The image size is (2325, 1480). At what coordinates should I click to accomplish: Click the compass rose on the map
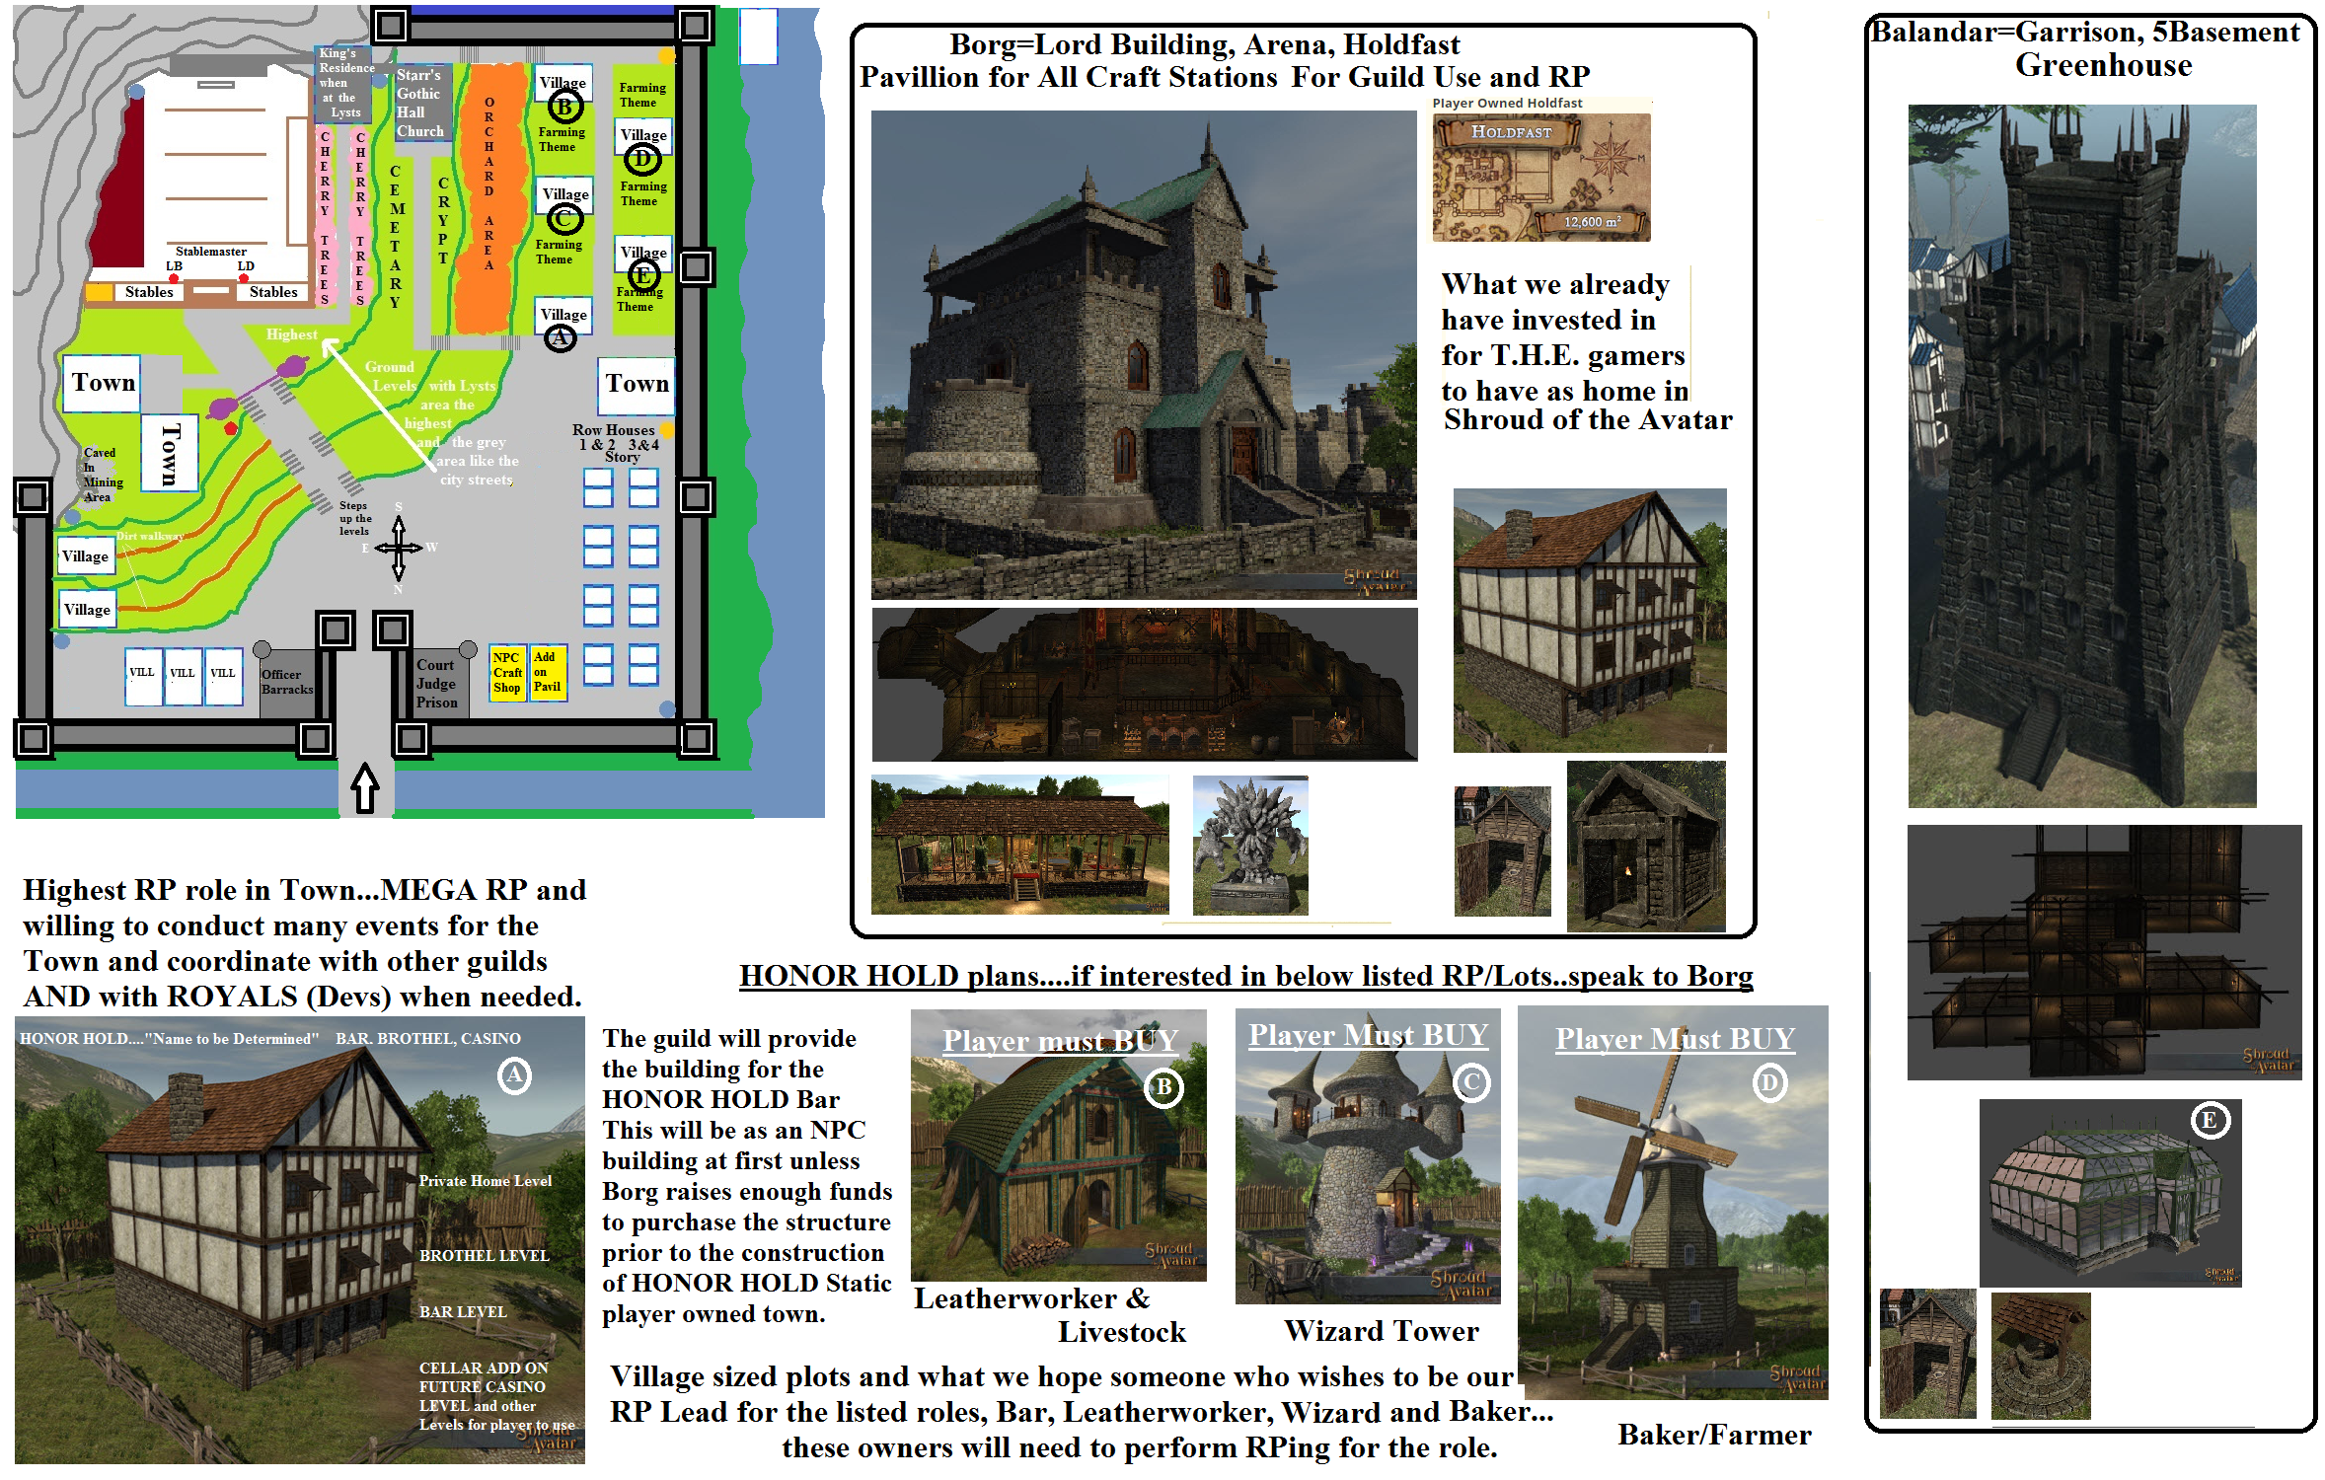(x=399, y=547)
